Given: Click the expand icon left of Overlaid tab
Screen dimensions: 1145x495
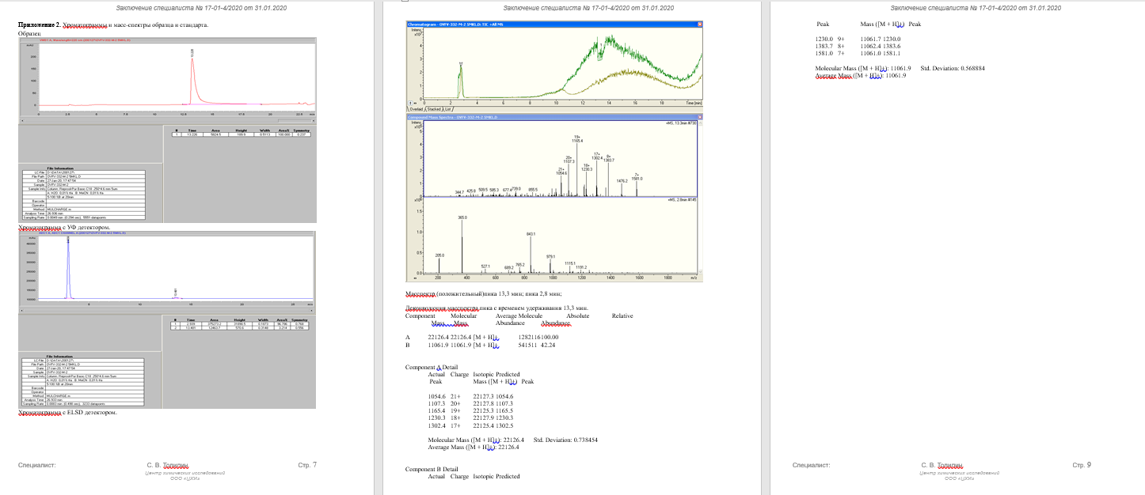Looking at the screenshot, I should [411, 103].
